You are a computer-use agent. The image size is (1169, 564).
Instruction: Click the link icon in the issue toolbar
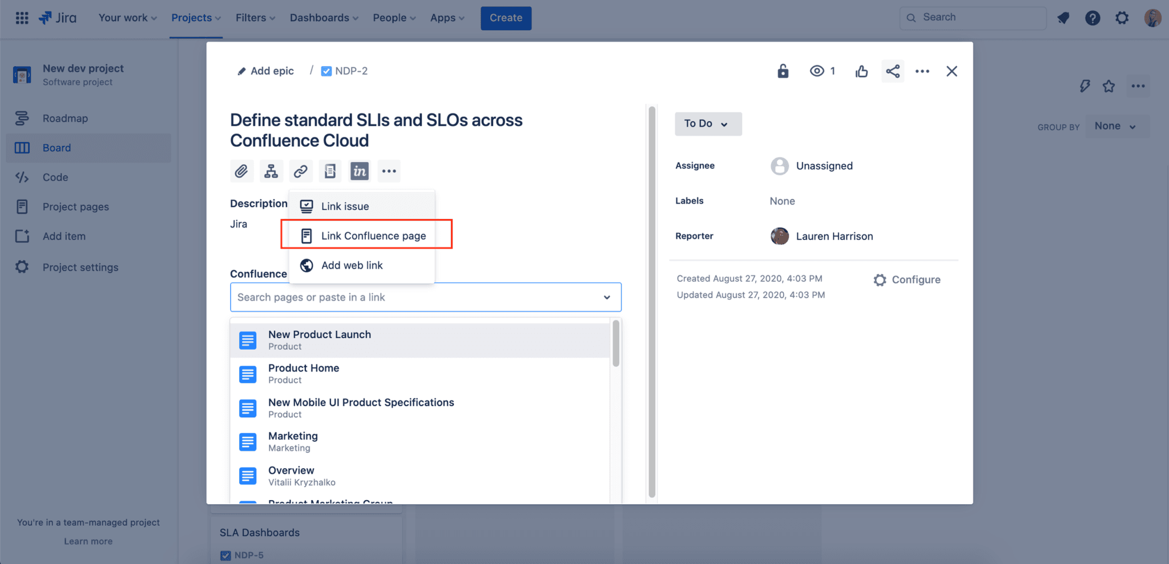coord(301,171)
